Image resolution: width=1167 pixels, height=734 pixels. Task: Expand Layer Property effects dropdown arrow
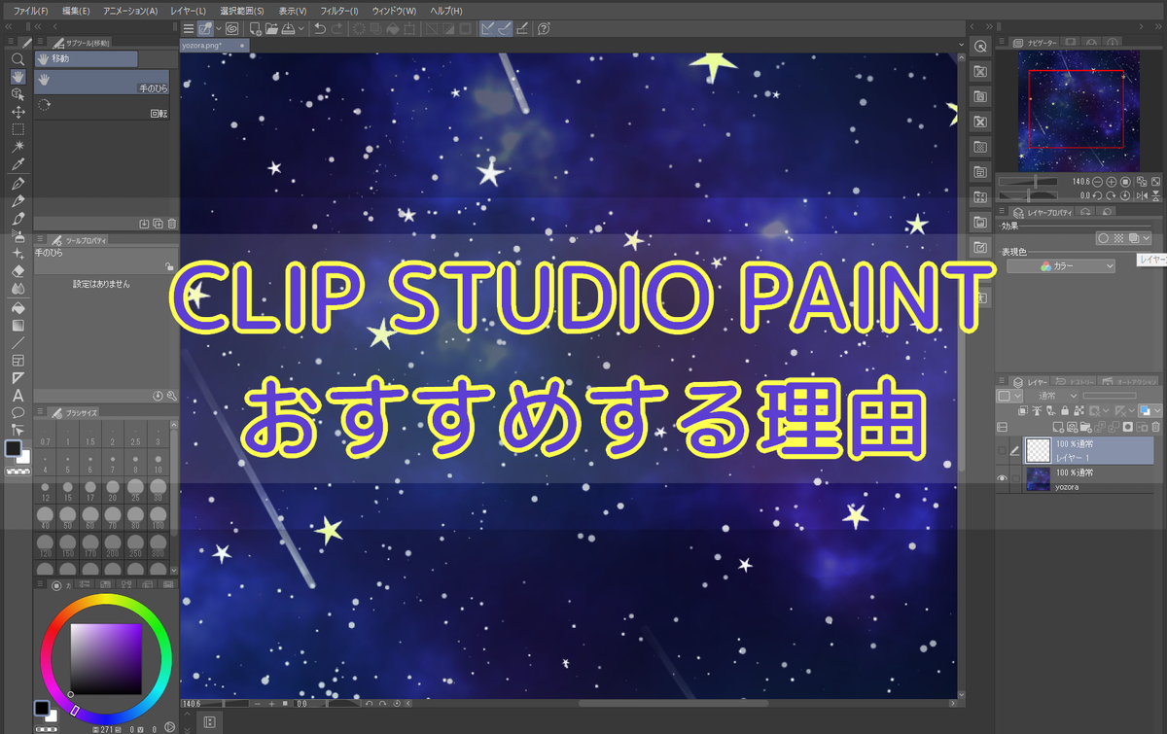point(1148,238)
